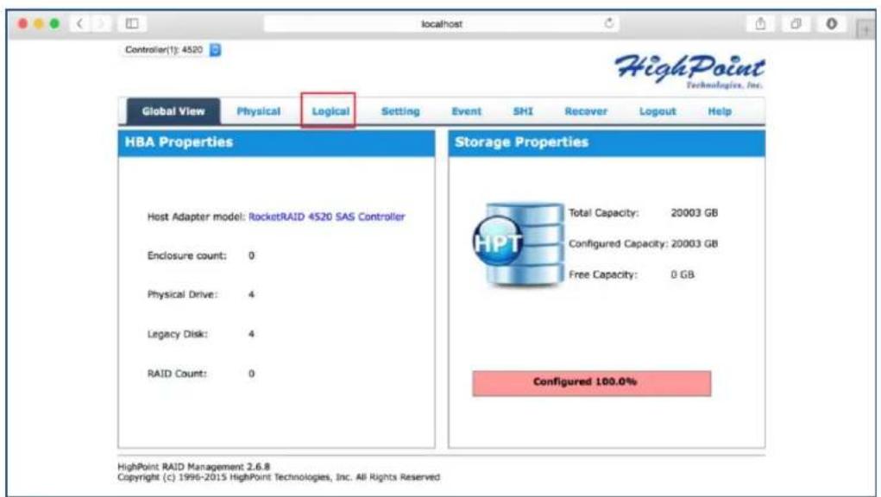This screenshot has height=497, width=881.
Task: Open the Controller(1): 4520 dropdown
Action: [x=172, y=50]
